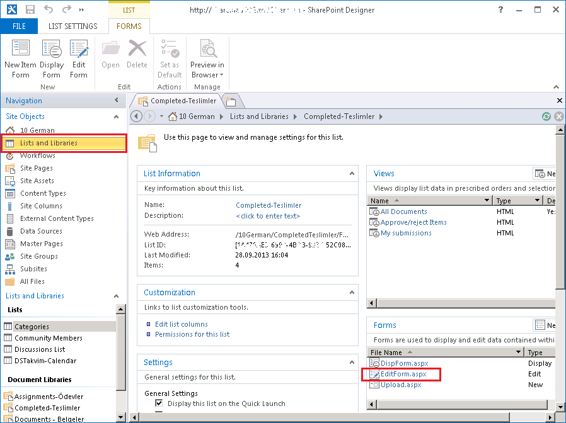
Task: Click the Save icon in quick access toolbar
Action: (x=30, y=9)
